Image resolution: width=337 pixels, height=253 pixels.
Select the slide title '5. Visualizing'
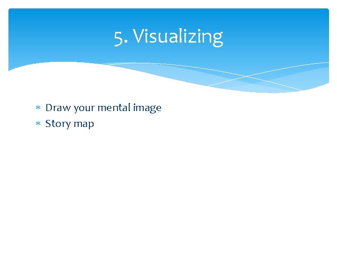point(168,37)
